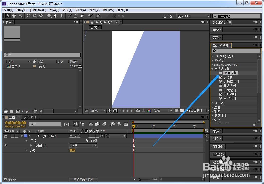
Task: Hide 多角形 1 with eye icon
Action: (x=5, y=145)
